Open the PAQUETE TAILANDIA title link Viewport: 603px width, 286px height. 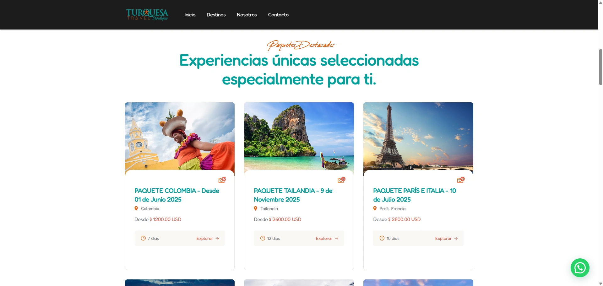point(293,195)
